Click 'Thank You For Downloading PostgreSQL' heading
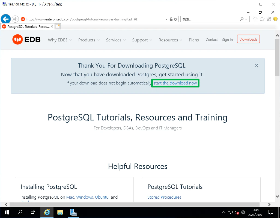The height and width of the screenshot is (218, 280). (x=132, y=66)
